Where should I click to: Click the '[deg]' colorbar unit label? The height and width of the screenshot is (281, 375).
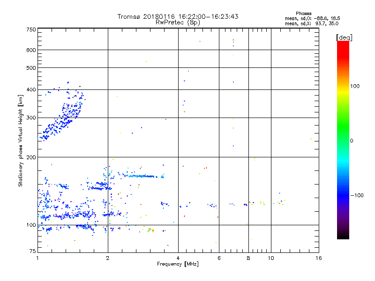click(x=344, y=37)
